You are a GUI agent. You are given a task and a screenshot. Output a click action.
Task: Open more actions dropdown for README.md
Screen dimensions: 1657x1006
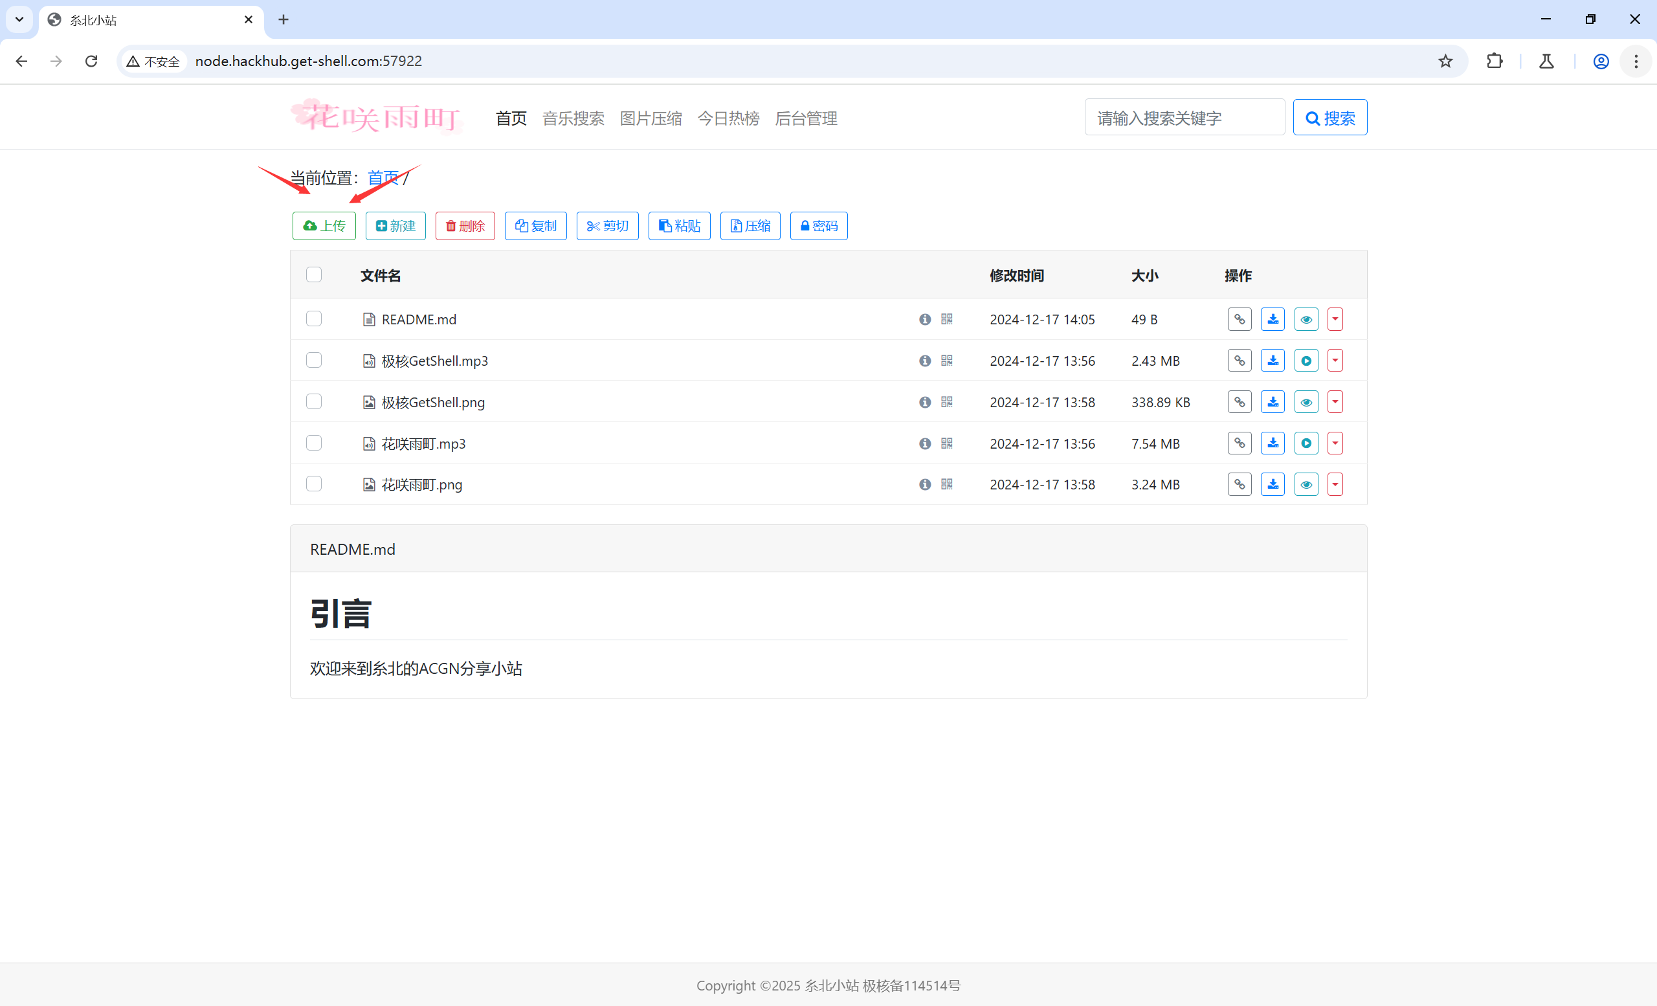coord(1335,319)
